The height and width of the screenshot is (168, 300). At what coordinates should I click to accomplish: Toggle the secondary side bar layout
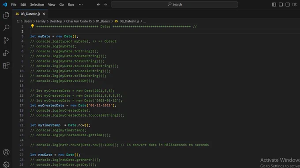pyautogui.click(x=288, y=4)
